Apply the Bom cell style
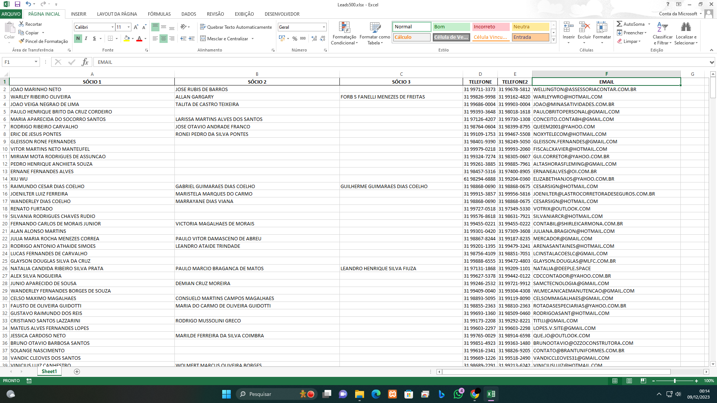717x403 pixels. pos(451,26)
